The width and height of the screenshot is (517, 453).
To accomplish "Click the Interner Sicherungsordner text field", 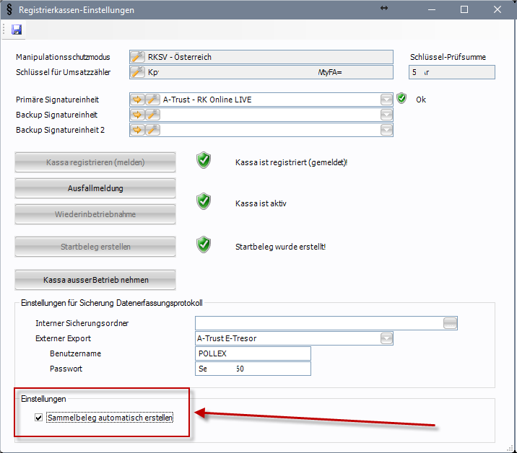I will coord(318,323).
